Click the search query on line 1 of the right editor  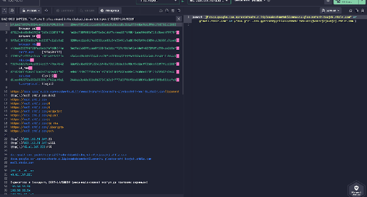point(274,19)
